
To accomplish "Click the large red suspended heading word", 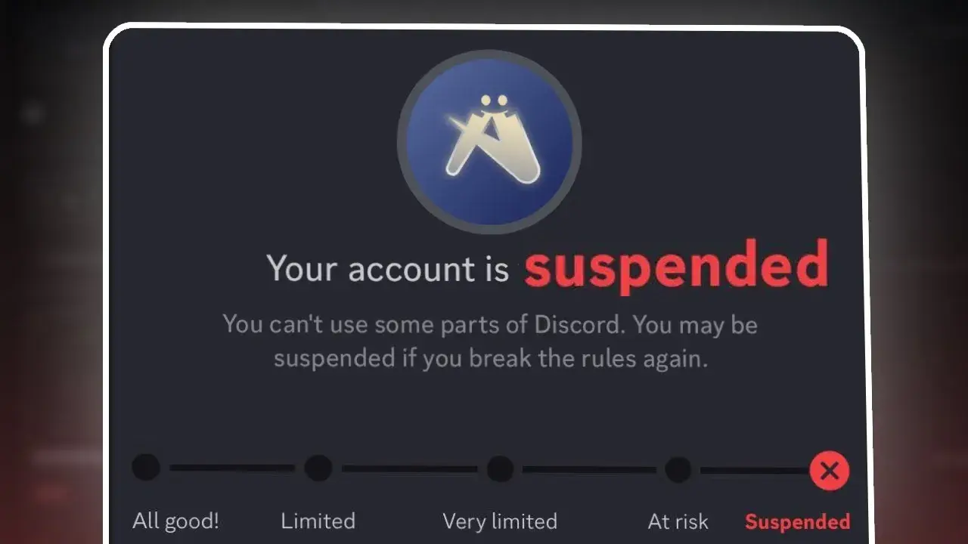I will coord(676,267).
